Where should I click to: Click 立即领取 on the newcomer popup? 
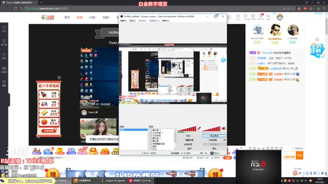pos(49,131)
